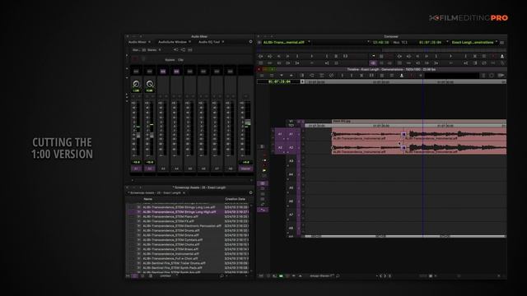Open the dropdown next to the source timecode display
Image resolution: width=527 pixels, height=296 pixels.
(x=368, y=42)
